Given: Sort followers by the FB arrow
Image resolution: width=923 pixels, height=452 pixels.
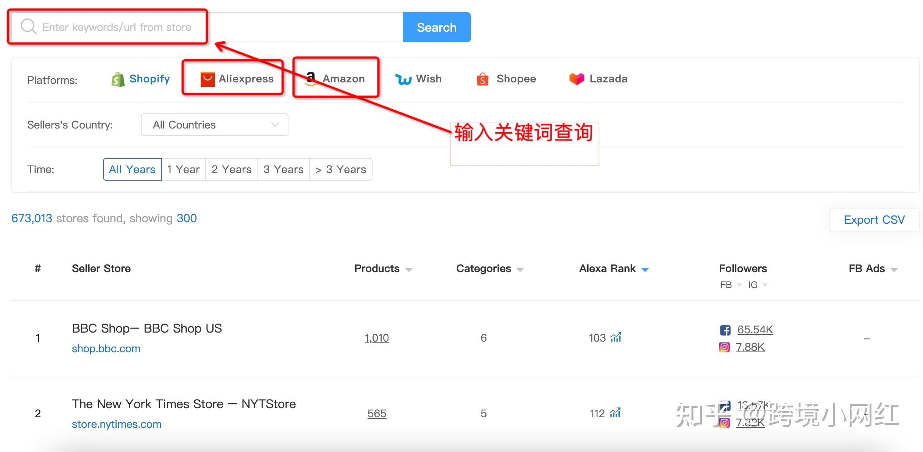Looking at the screenshot, I should click(739, 285).
